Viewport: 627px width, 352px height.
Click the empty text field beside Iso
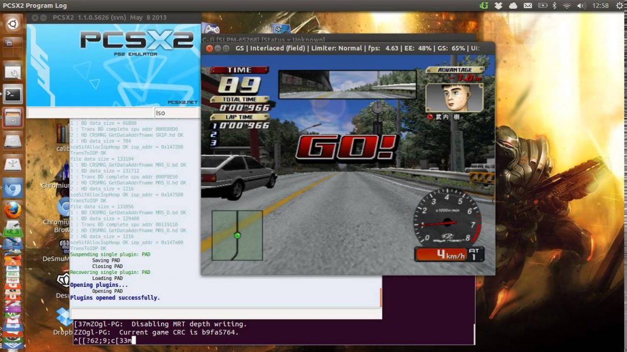tap(90, 113)
